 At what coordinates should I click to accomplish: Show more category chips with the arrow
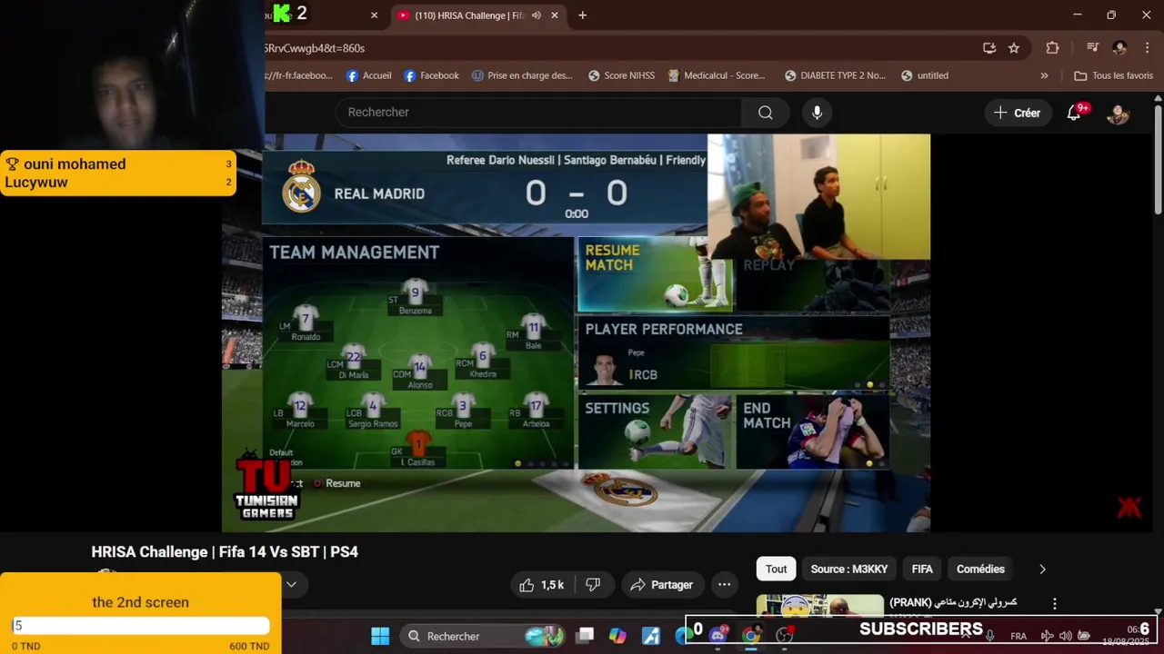[x=1042, y=570]
